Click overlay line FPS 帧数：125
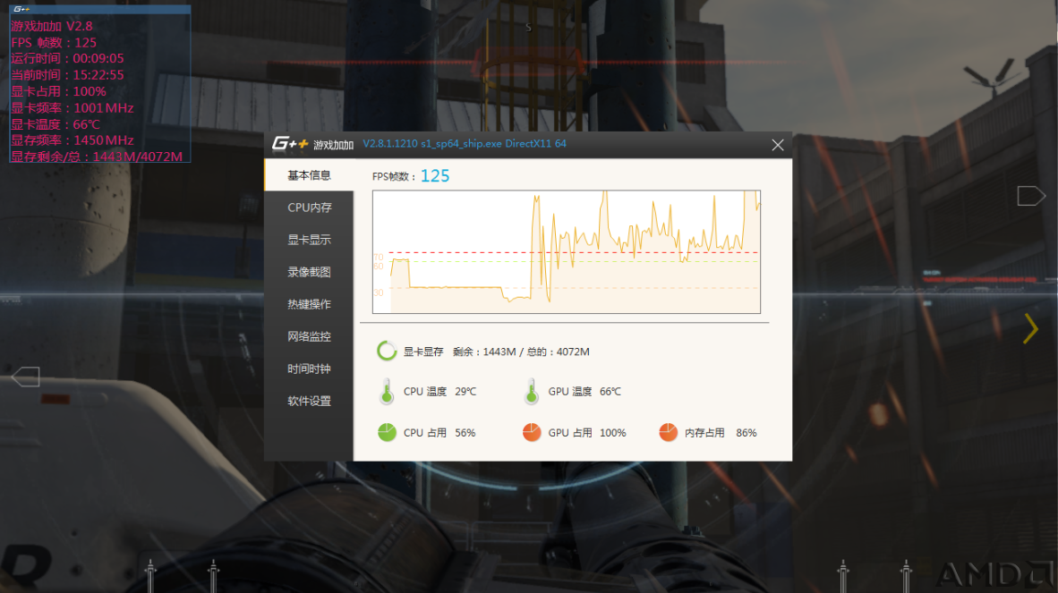 pyautogui.click(x=54, y=42)
